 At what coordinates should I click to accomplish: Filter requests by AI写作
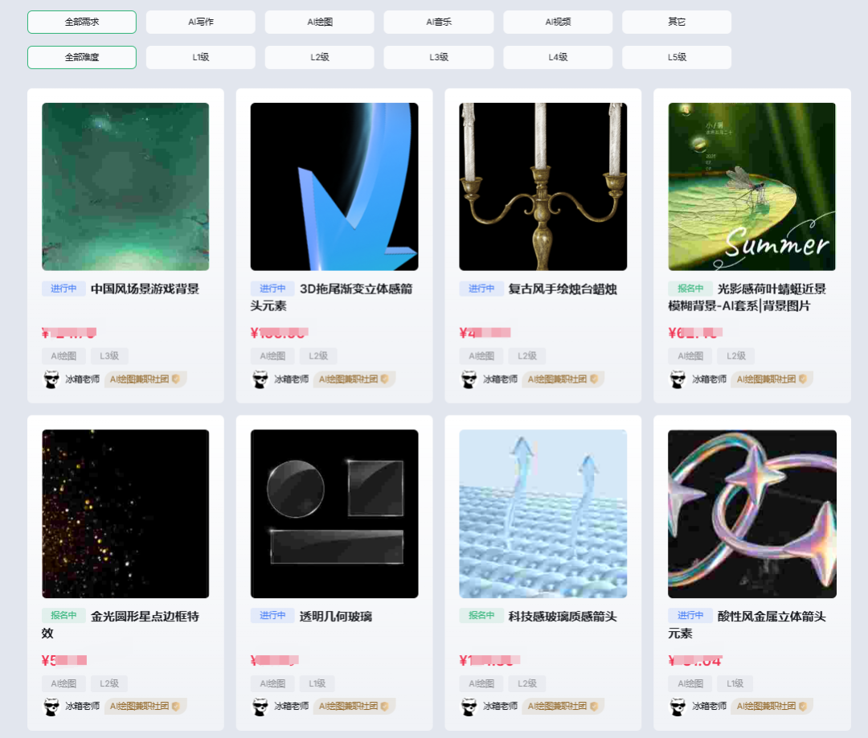tap(201, 23)
